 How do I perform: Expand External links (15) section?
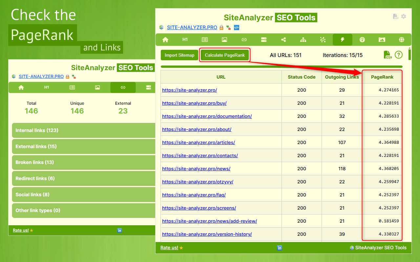83,146
